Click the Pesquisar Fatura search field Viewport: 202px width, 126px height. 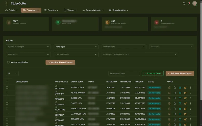[124, 73]
